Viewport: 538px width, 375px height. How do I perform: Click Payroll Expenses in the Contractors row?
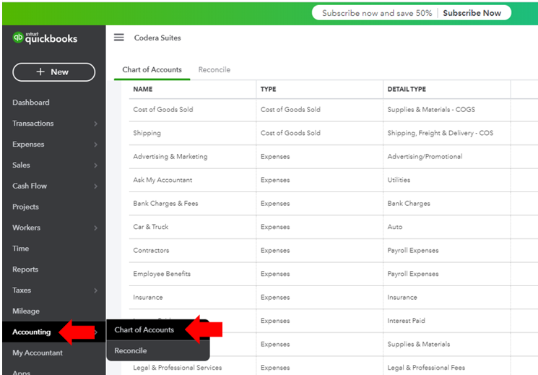[x=413, y=250]
